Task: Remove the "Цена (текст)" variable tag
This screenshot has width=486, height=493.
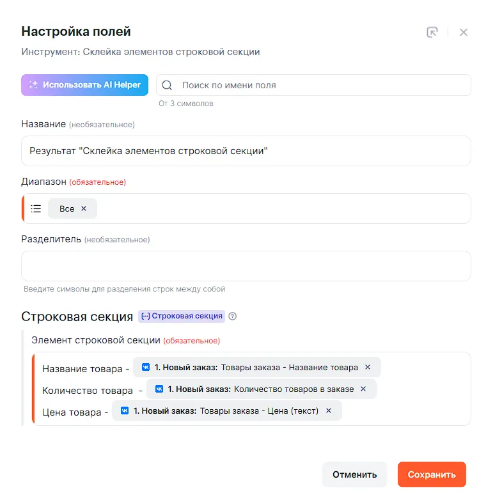Action: coord(329,411)
